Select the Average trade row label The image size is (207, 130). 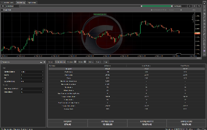point(69,109)
